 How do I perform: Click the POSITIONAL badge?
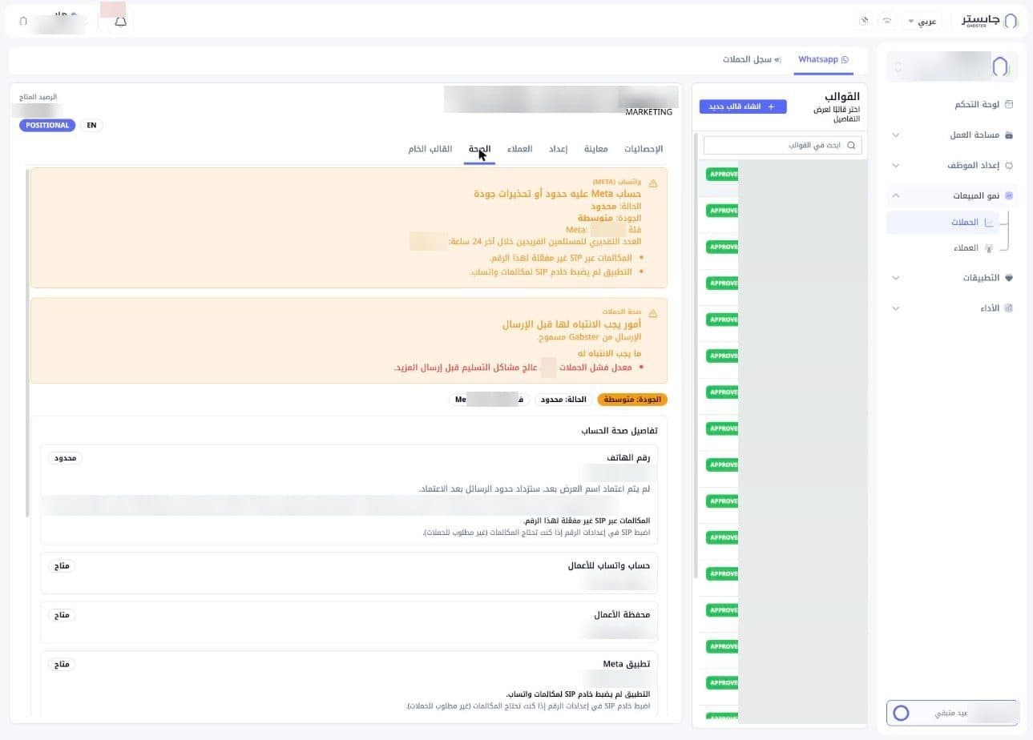(x=47, y=125)
